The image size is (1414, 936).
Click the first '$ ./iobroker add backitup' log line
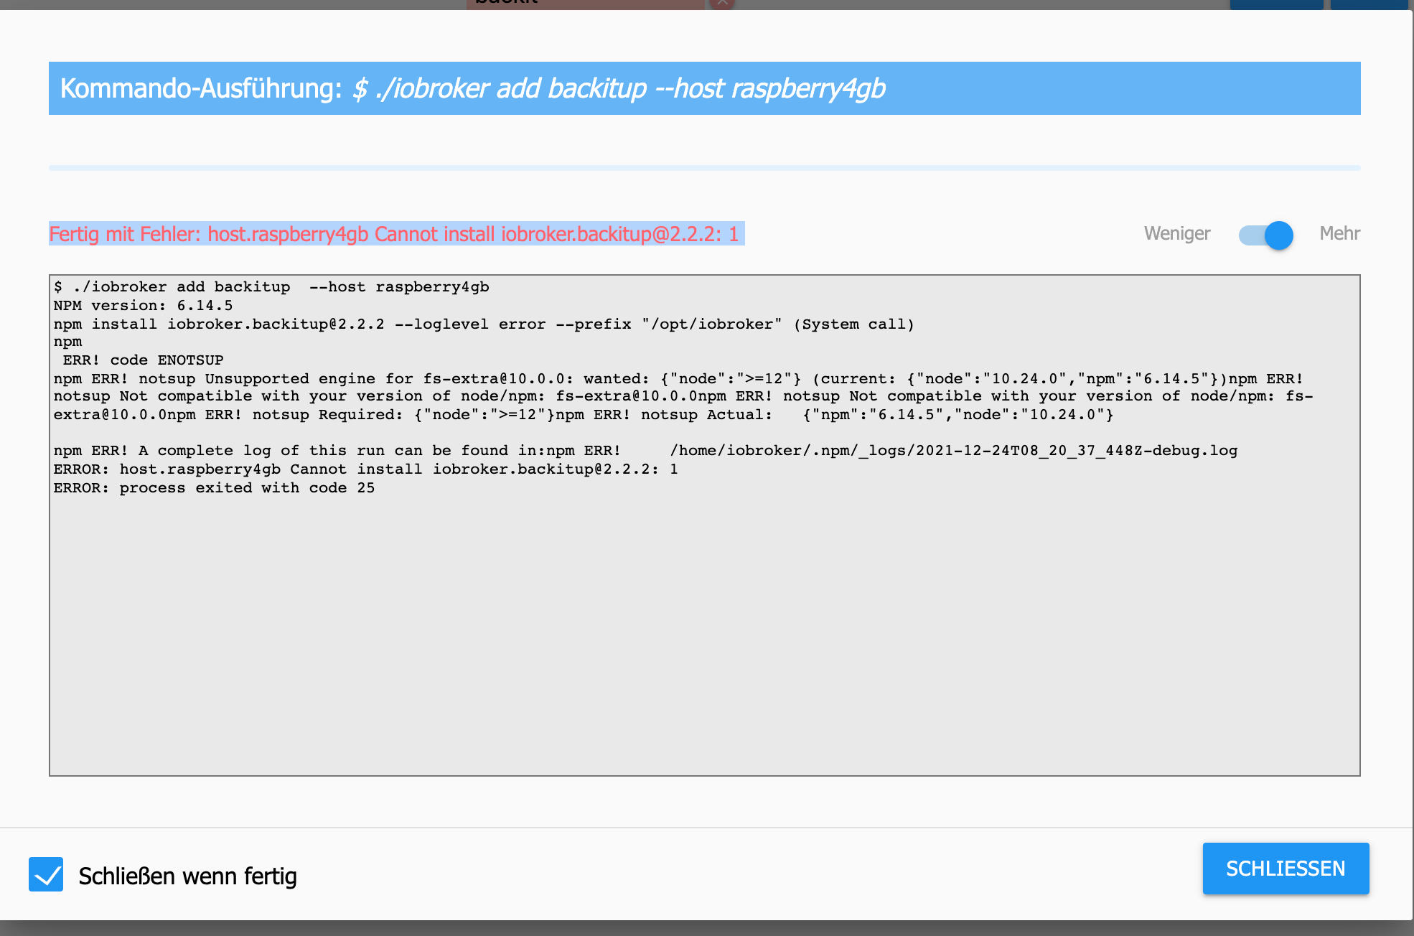pyautogui.click(x=271, y=287)
